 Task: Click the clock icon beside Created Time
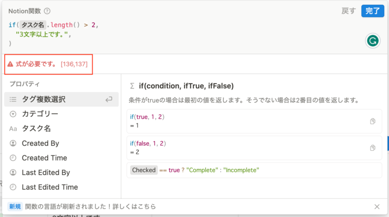(13, 158)
